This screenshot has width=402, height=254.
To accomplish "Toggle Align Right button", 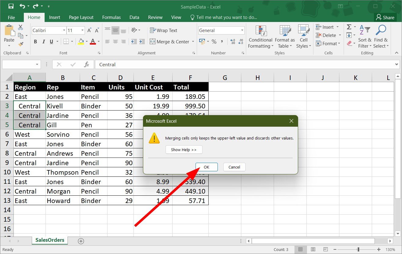I will click(123, 42).
